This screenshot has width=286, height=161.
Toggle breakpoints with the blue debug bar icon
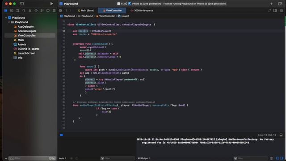pos(62,135)
